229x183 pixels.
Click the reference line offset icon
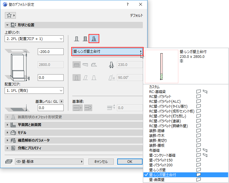point(111,107)
